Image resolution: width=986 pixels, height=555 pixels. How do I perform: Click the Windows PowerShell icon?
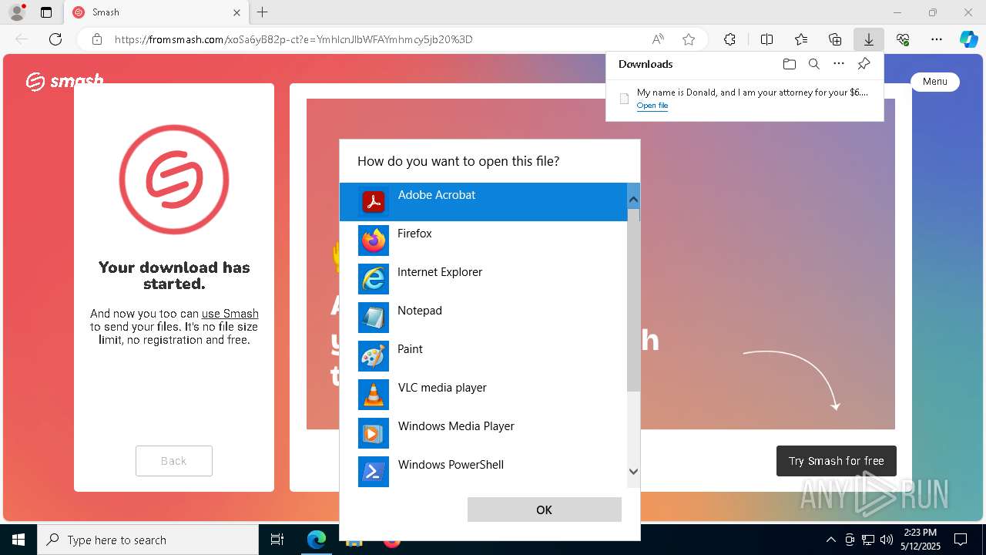coord(374,472)
